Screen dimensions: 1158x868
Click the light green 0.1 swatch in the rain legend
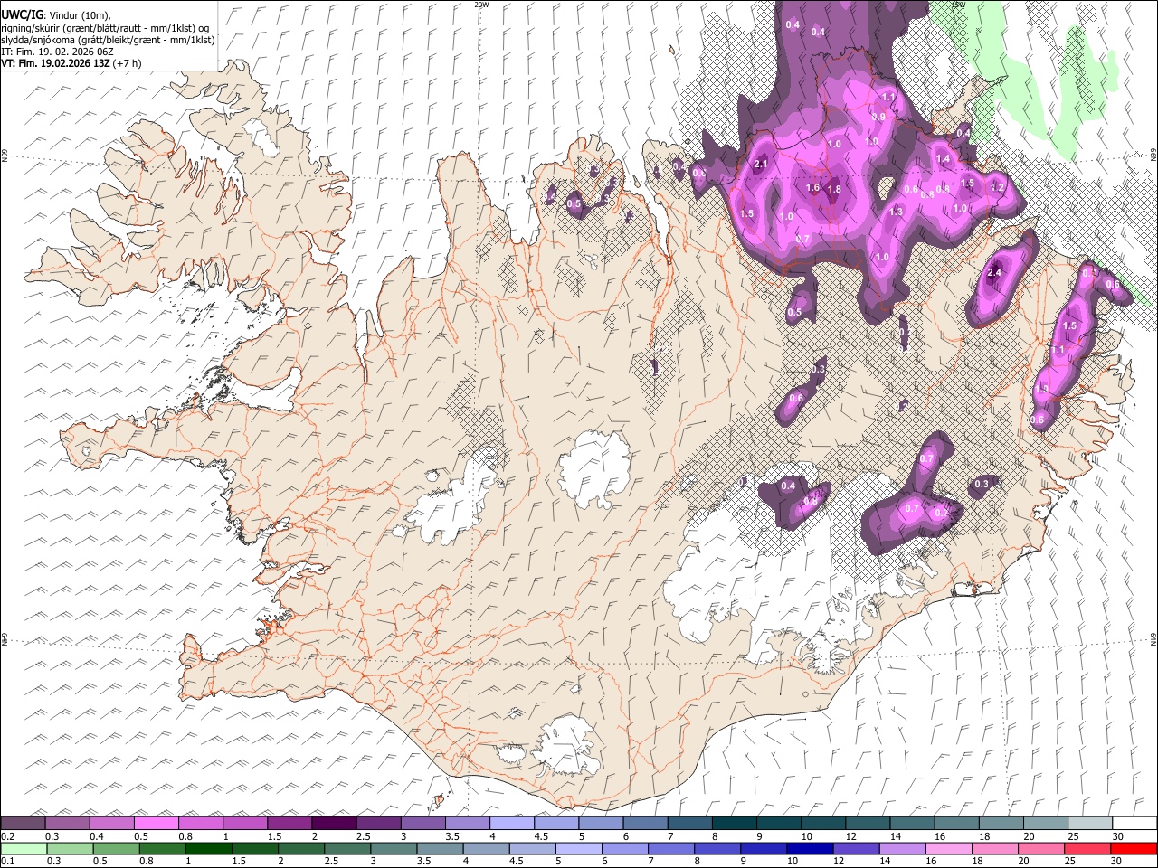(x=24, y=848)
